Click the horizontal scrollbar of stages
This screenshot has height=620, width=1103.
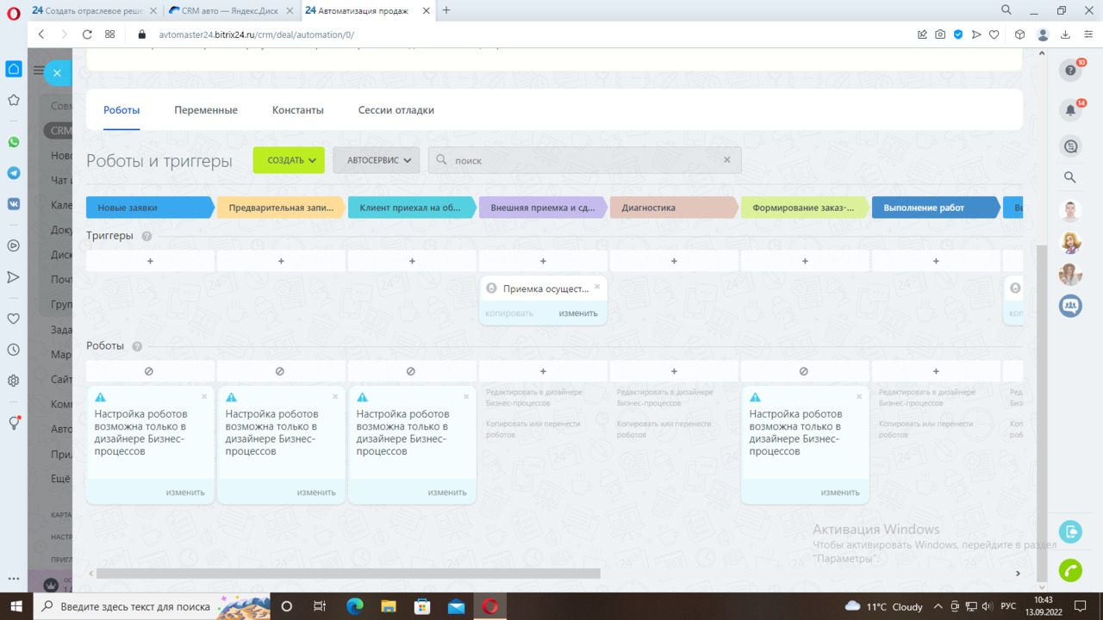click(348, 573)
